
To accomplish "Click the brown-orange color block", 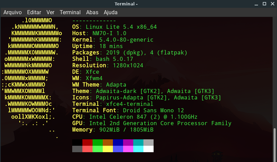I will click(108, 142).
